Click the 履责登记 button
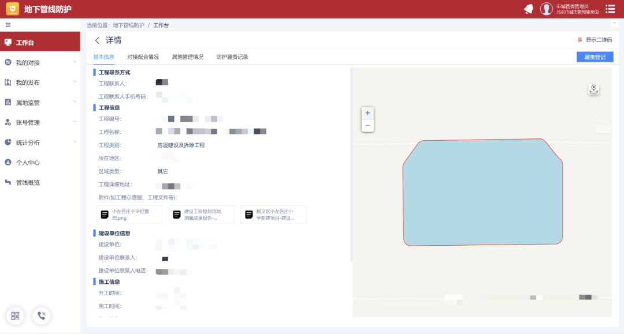The image size is (624, 334). pyautogui.click(x=595, y=57)
